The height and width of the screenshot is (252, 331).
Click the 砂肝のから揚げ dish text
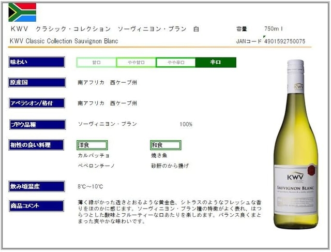point(170,166)
